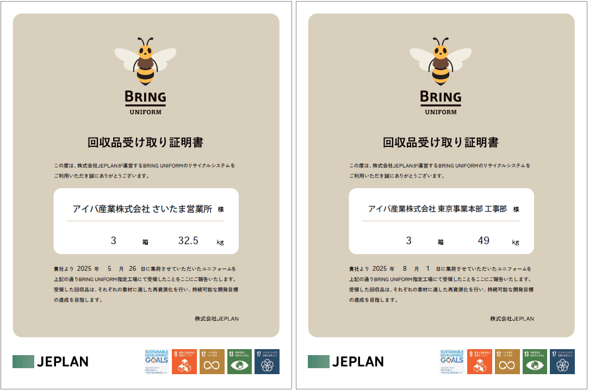Select SDG goal 17 icon on さいたま営業所 certificate
The width and height of the screenshot is (589, 391).
267,362
